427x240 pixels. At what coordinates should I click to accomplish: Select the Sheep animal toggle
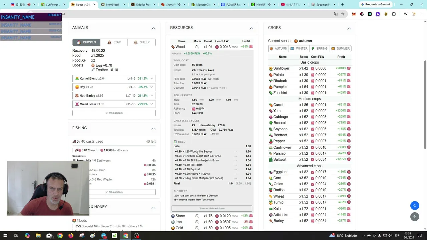pyautogui.click(x=142, y=42)
